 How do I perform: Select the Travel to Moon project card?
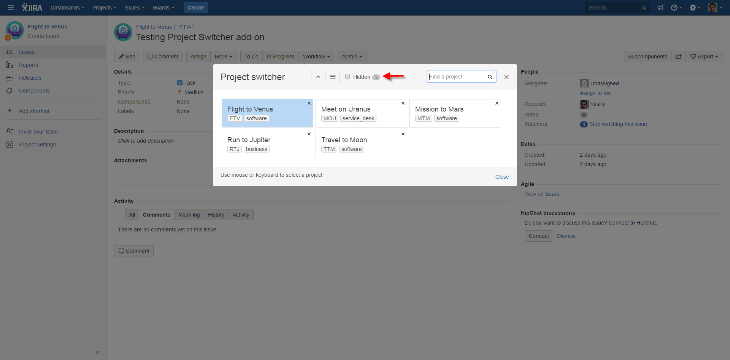tap(361, 144)
